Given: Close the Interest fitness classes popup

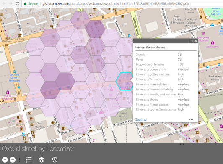Looking at the screenshot, I should 196,41.
